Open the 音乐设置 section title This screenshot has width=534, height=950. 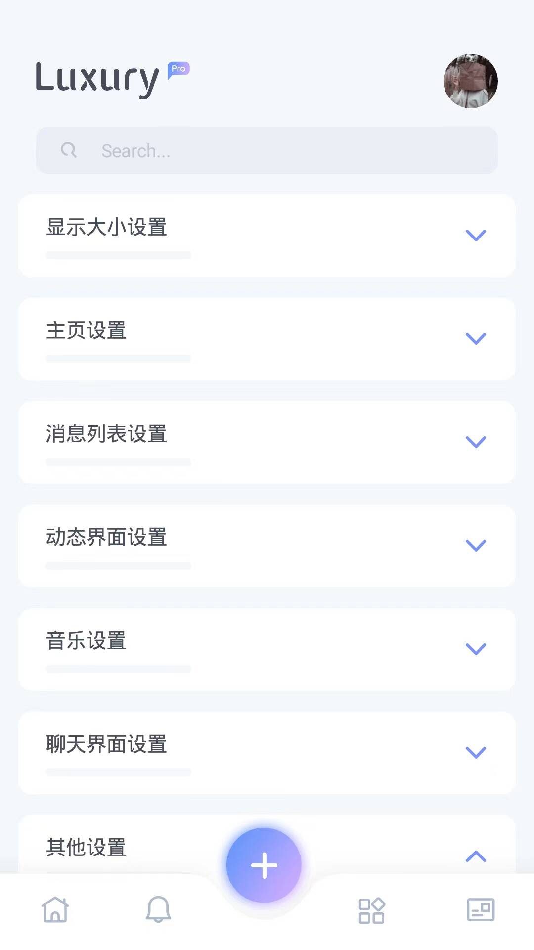click(86, 641)
